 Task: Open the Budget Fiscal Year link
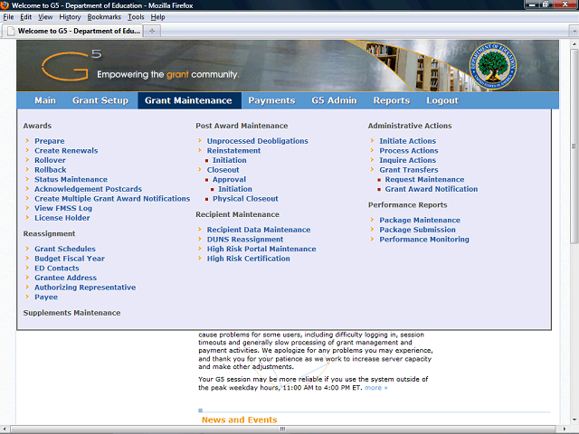pos(70,259)
